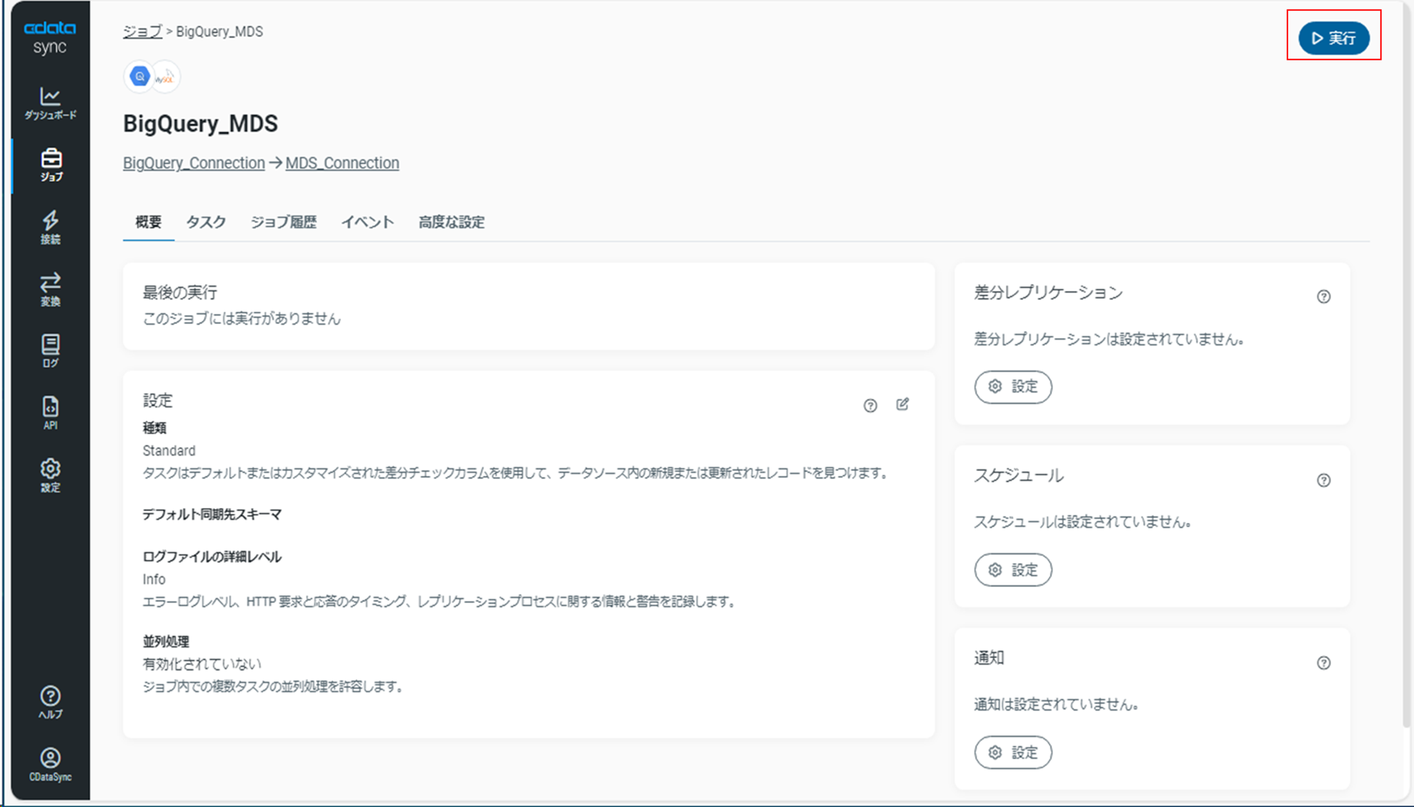
Task: Click 設定 button under スケジュール
Action: click(x=1013, y=570)
